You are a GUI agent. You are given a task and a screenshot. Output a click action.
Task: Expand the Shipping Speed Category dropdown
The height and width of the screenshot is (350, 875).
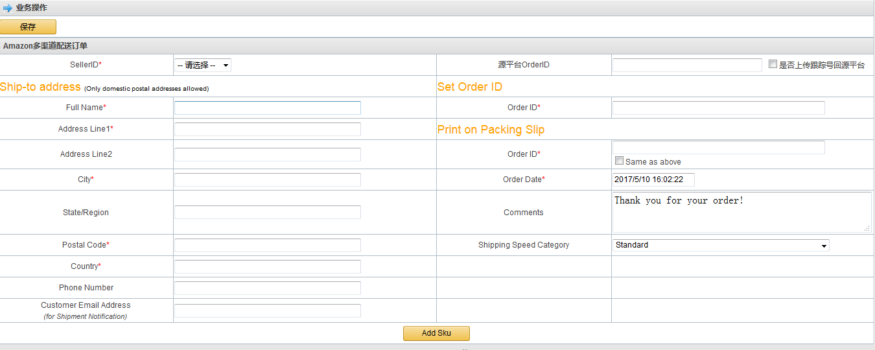point(721,245)
